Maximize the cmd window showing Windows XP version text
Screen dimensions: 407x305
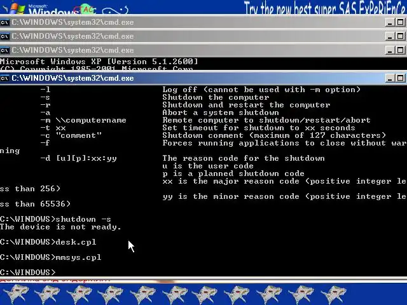click(400, 50)
